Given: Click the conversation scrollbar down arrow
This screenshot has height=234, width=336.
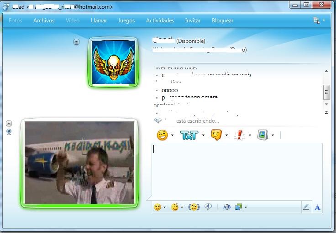Looking at the screenshot, I should pyautogui.click(x=326, y=104).
